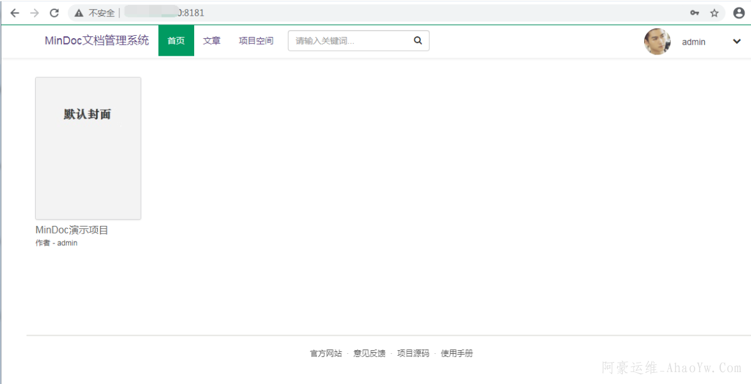Open the 默认封面 project cover thumbnail
Image resolution: width=751 pixels, height=384 pixels.
[x=88, y=148]
